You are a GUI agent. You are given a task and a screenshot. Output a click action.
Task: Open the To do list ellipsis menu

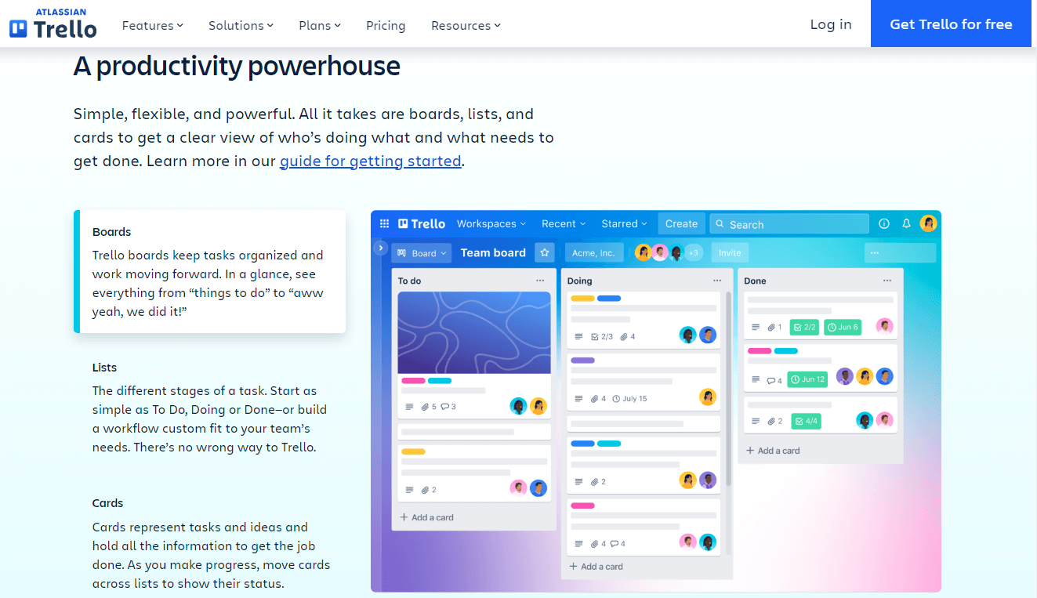540,281
